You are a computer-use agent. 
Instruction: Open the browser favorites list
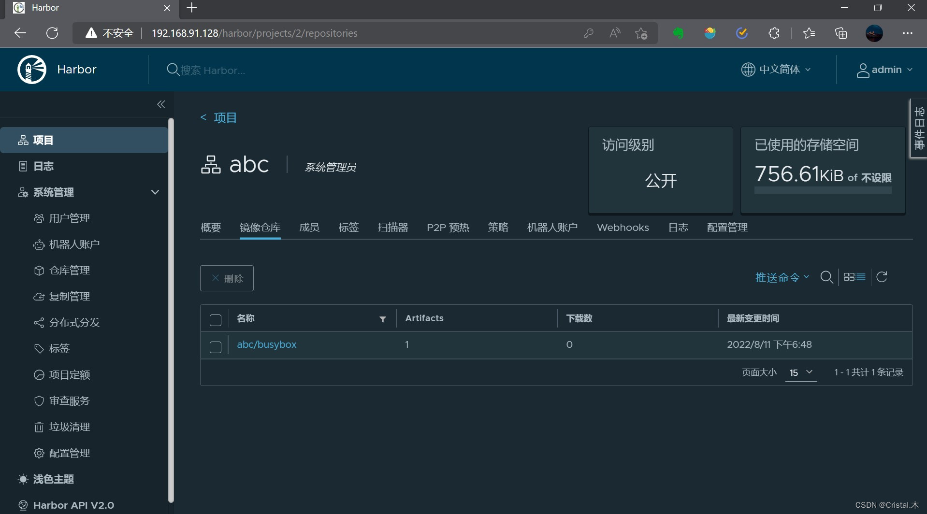pos(809,33)
